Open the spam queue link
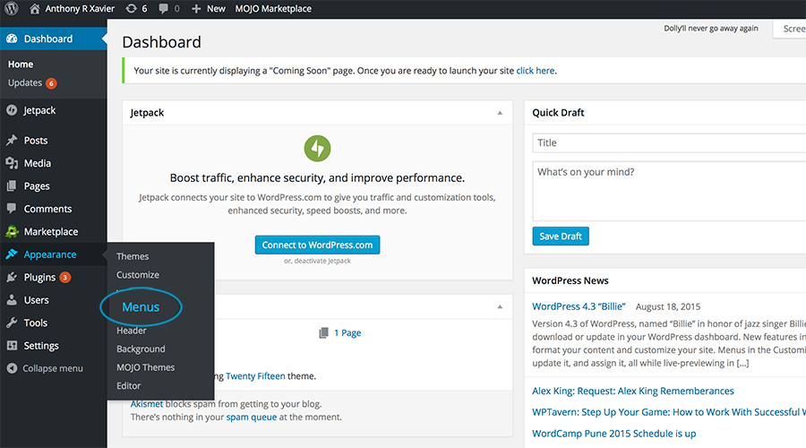 (x=252, y=417)
